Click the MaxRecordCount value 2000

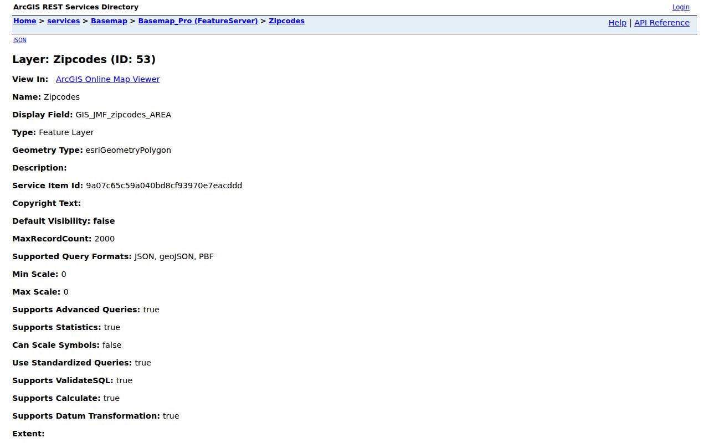105,239
